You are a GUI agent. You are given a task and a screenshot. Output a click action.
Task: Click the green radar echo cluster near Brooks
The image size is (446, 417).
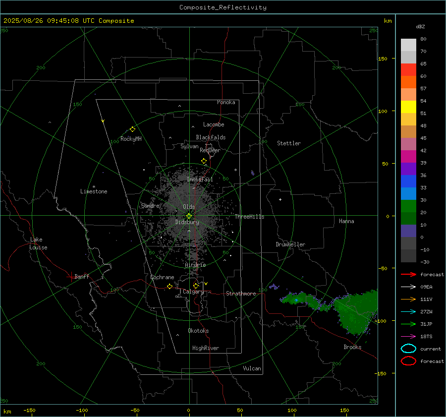point(355,312)
